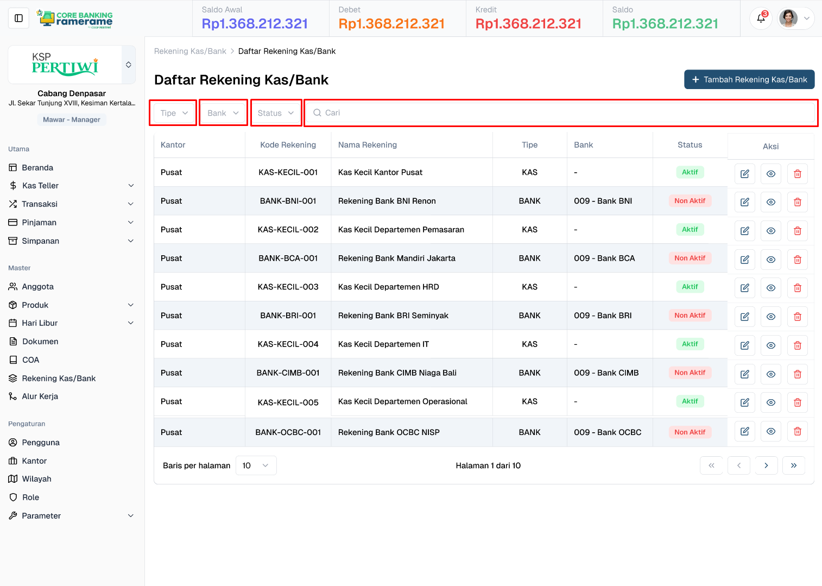Screen dimensions: 822x586
Task: Click Rekening Kas/Bank breadcrumb link
Action: click(x=190, y=51)
